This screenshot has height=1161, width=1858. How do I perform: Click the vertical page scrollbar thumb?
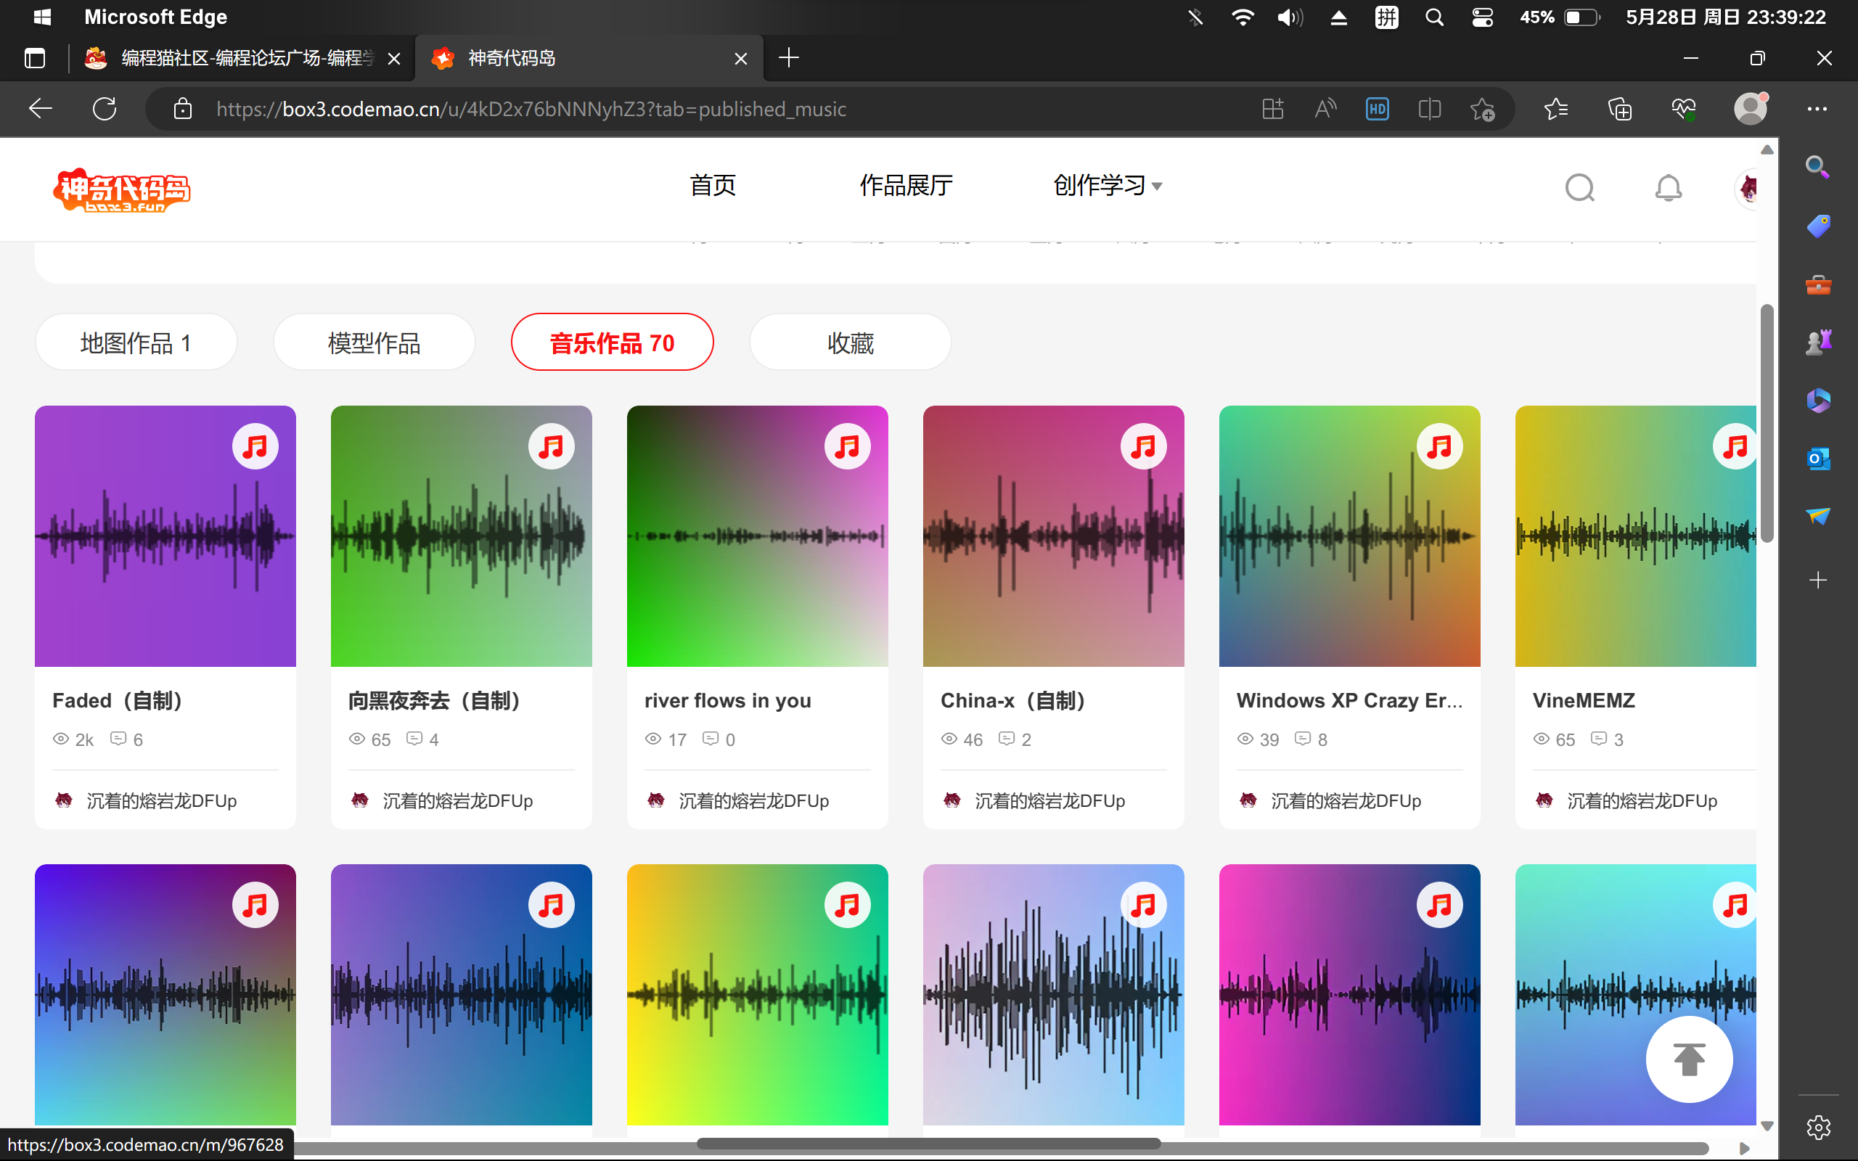[1767, 423]
